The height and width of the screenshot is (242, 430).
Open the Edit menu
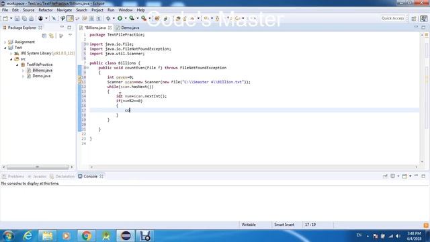[15, 10]
